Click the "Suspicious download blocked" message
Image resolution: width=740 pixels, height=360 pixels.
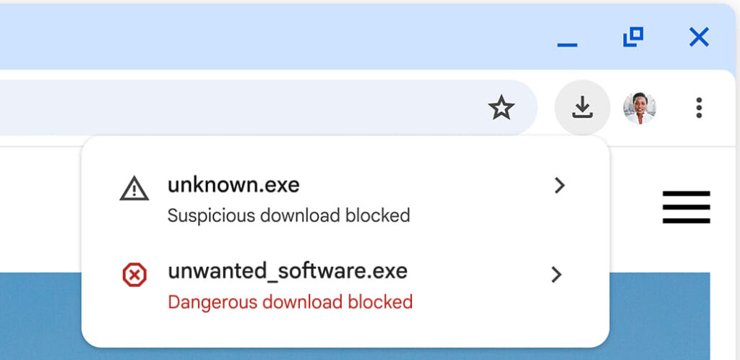pyautogui.click(x=289, y=215)
